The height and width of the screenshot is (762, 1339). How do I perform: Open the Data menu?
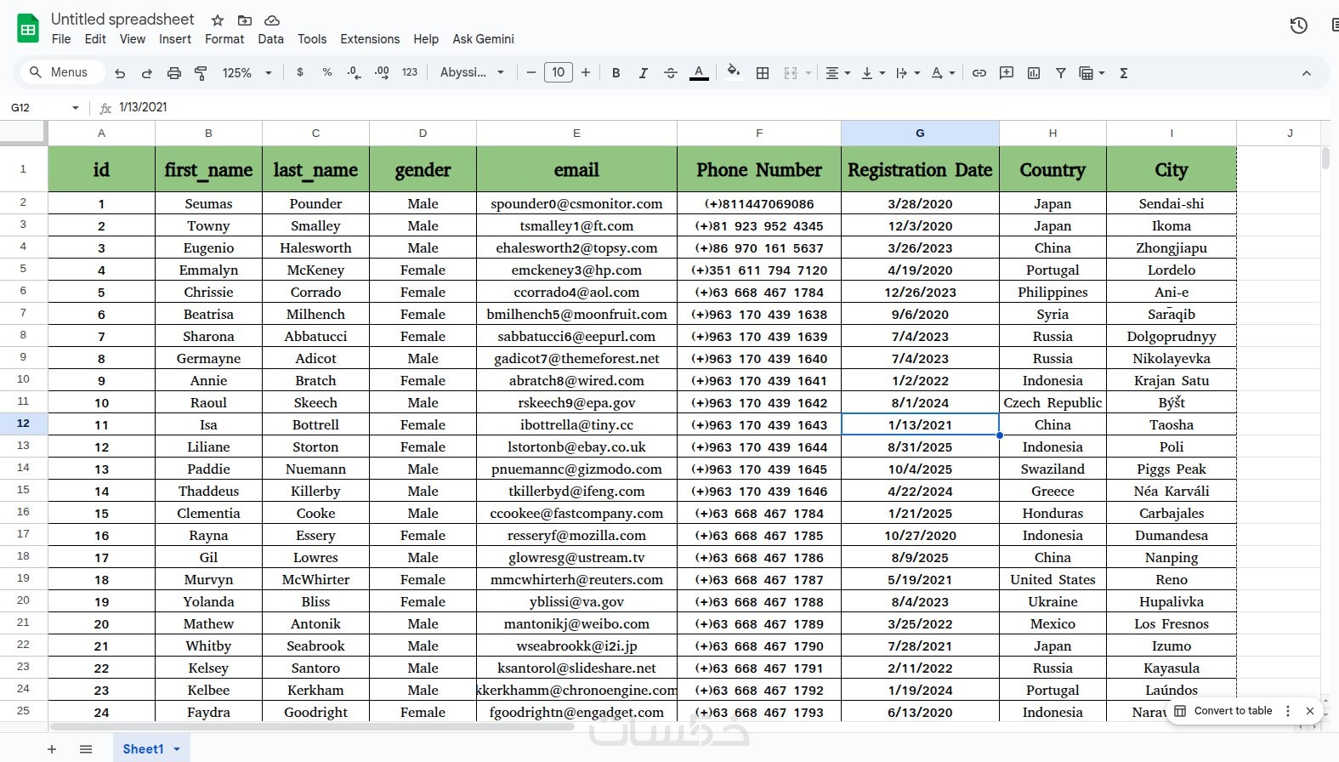point(271,39)
